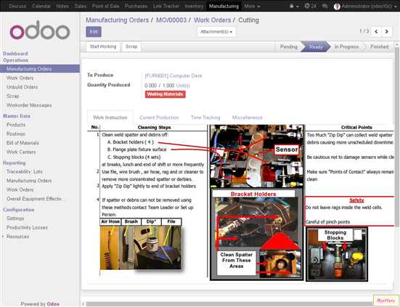Go to the previous record arrow
The image size is (400, 307).
376,32
